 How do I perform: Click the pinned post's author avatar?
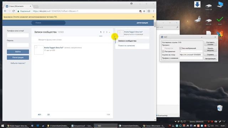point(39,50)
